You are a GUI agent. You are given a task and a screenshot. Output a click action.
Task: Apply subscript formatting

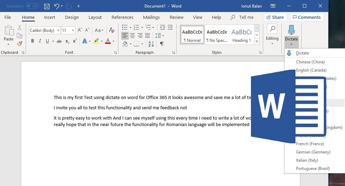[67, 41]
